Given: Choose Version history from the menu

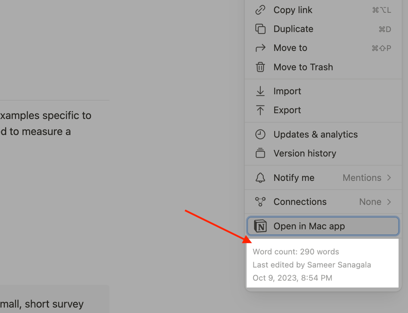Looking at the screenshot, I should pyautogui.click(x=305, y=153).
